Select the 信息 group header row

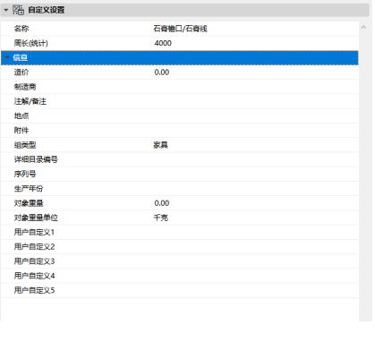click(x=180, y=57)
